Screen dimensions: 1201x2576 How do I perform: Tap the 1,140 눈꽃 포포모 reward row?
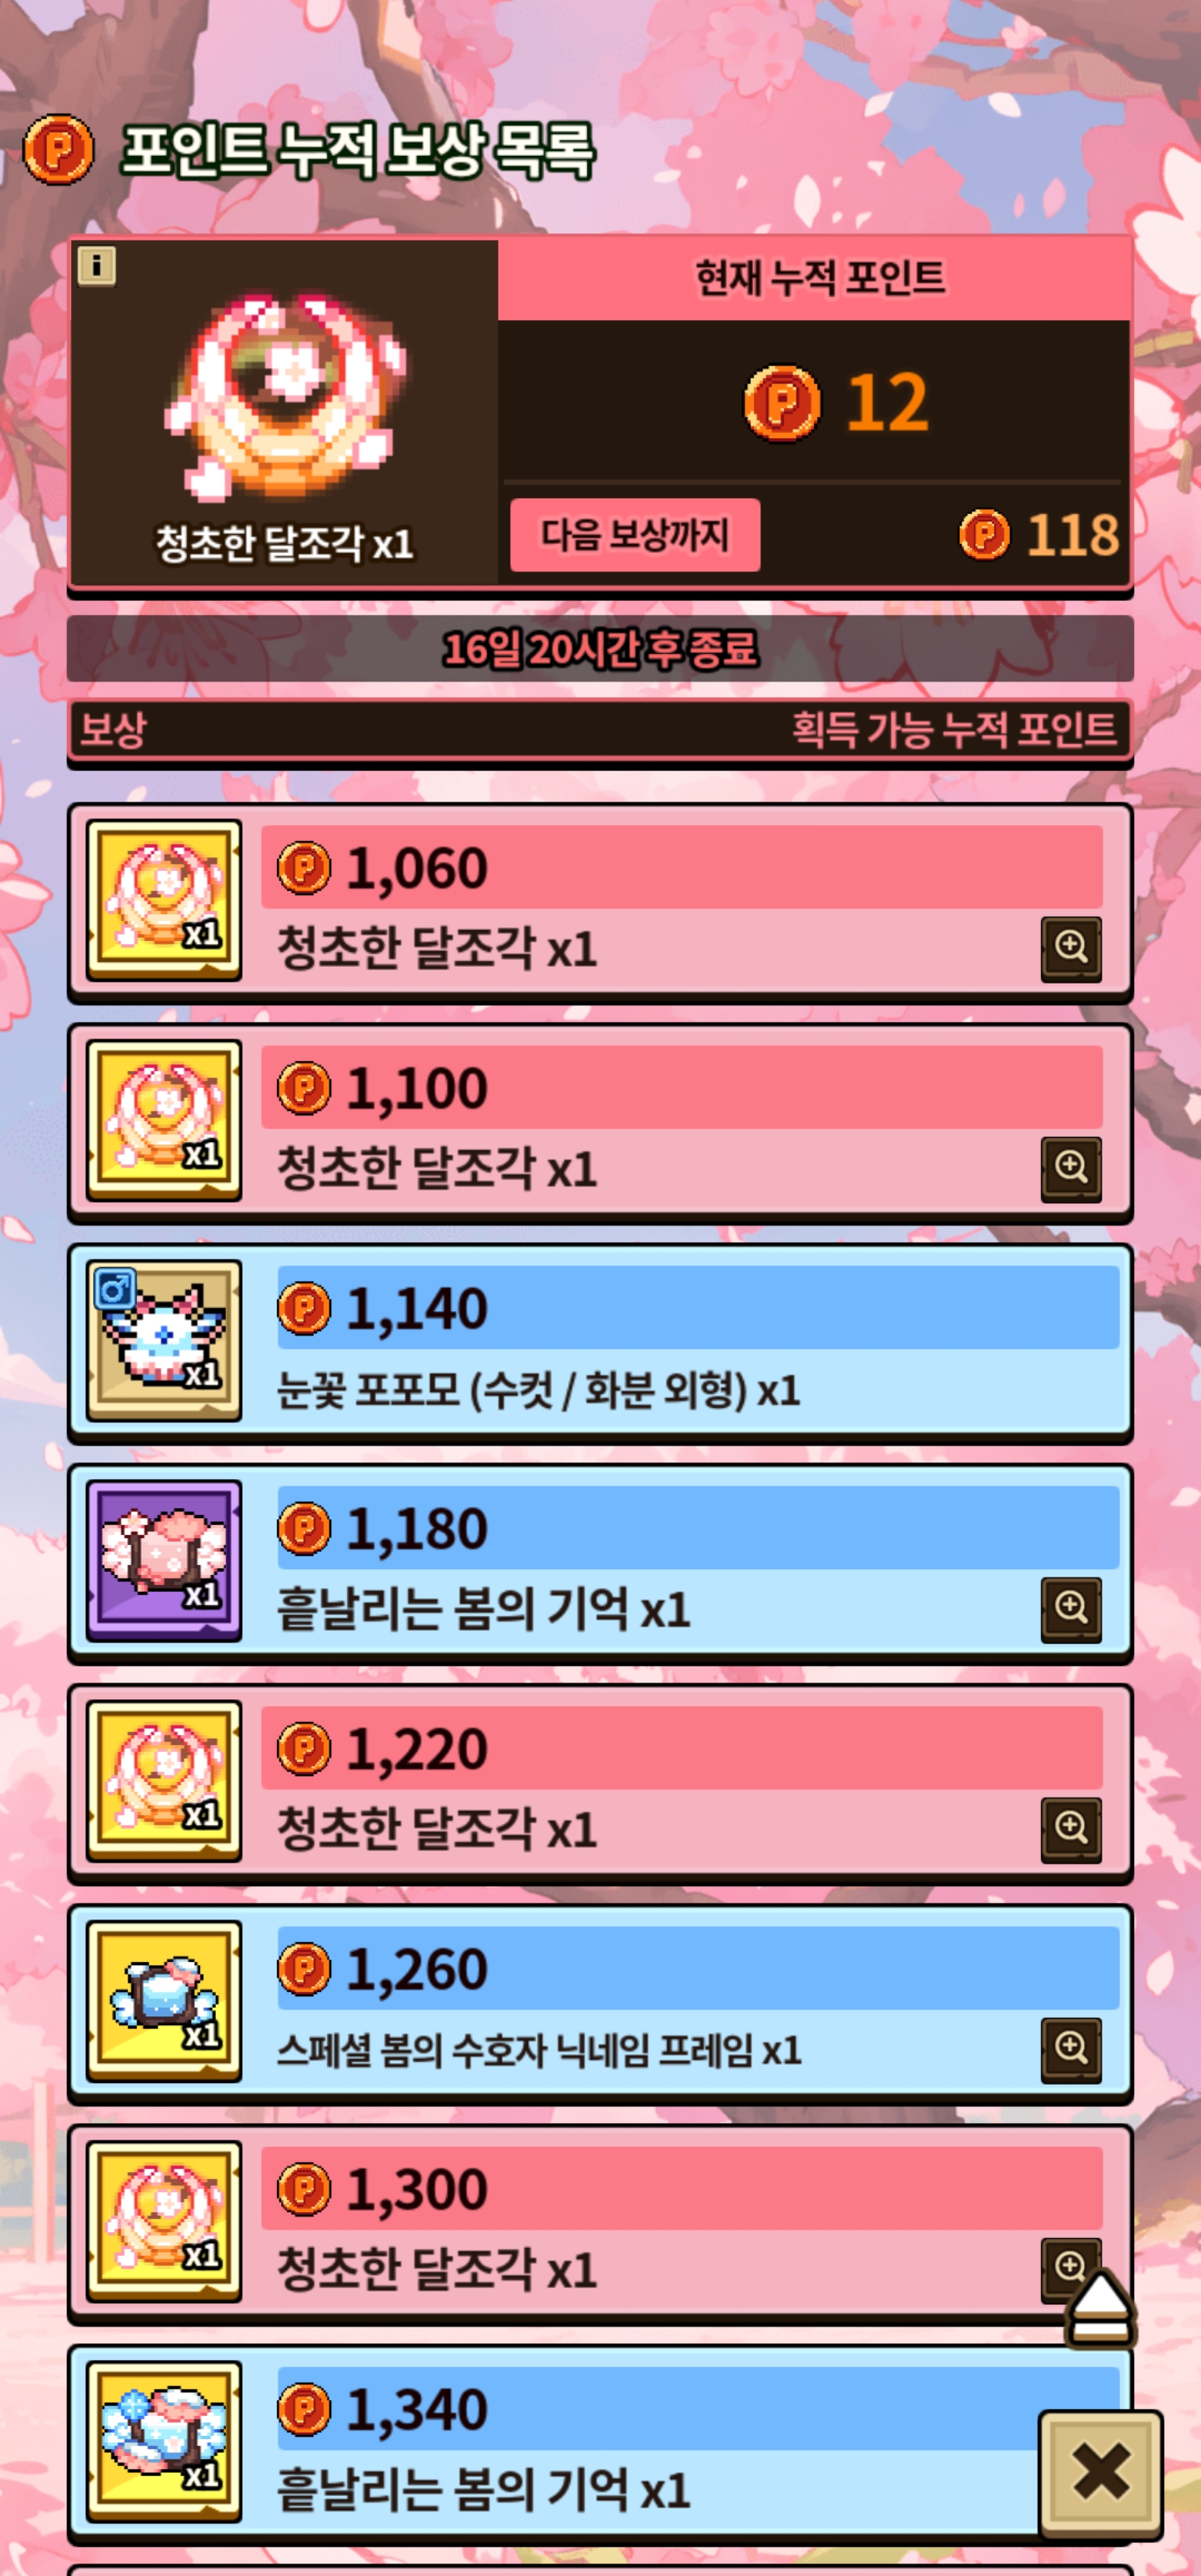point(600,1342)
